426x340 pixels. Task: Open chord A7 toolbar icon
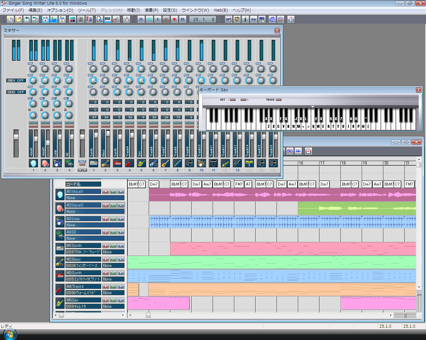(x=237, y=19)
